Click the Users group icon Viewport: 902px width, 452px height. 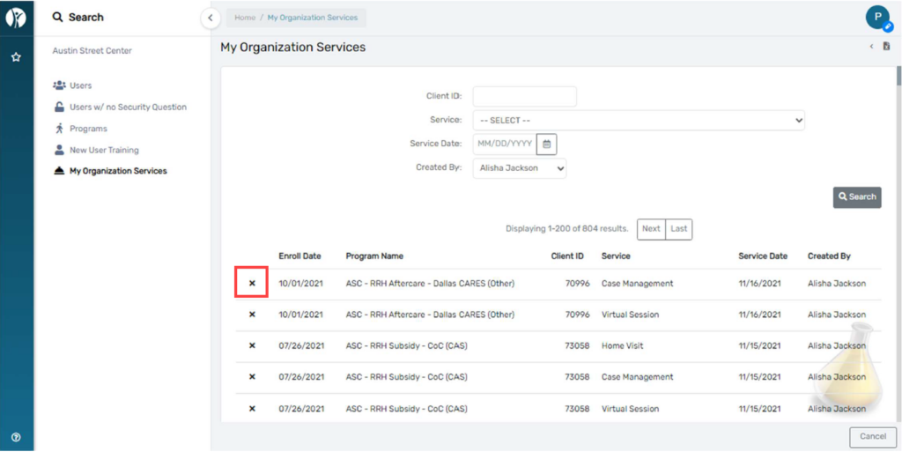59,85
